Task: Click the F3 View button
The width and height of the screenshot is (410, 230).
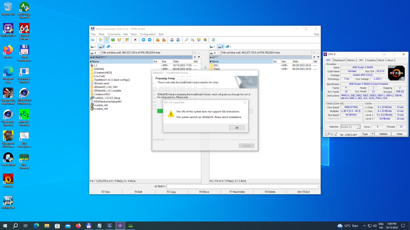Action: [106, 192]
